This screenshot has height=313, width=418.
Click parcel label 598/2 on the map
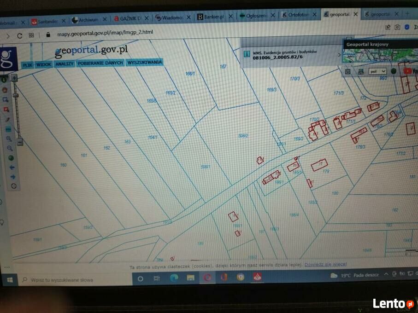[x=243, y=136]
